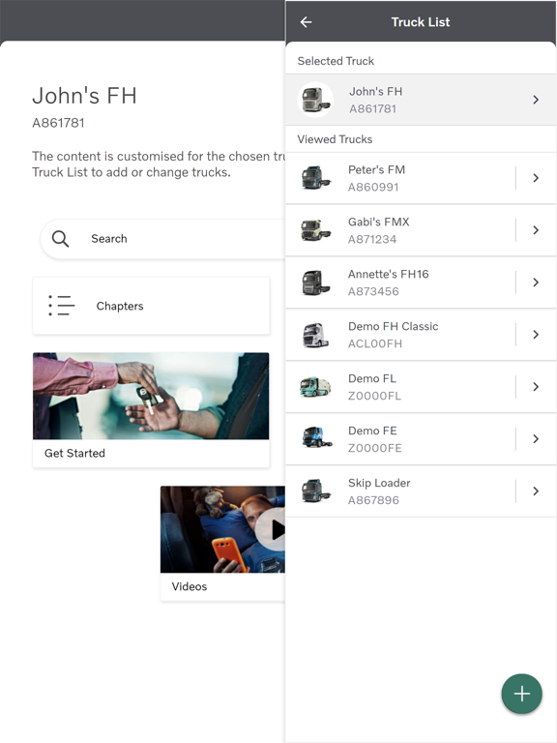
Task: Click the magnifying glass search icon
Action: pyautogui.click(x=61, y=239)
